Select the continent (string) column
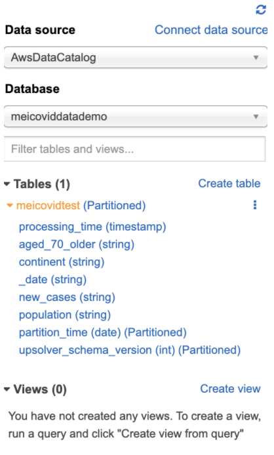The width and height of the screenshot is (274, 455). 62,262
